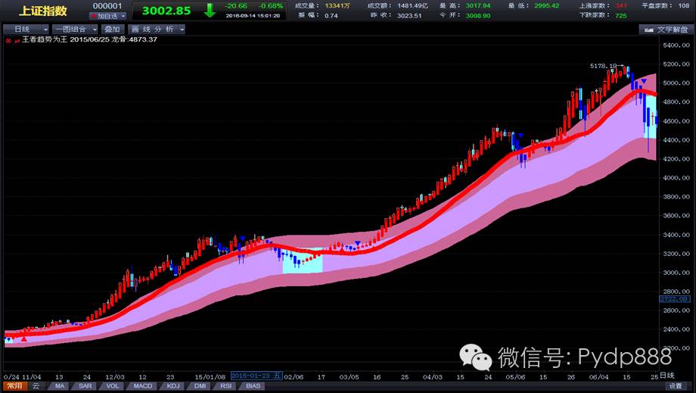Click the percent change -0.68%
The image size is (696, 393).
click(271, 6)
